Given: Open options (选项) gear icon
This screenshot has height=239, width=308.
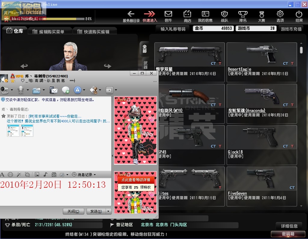Looking at the screenshot, I should [280, 14].
